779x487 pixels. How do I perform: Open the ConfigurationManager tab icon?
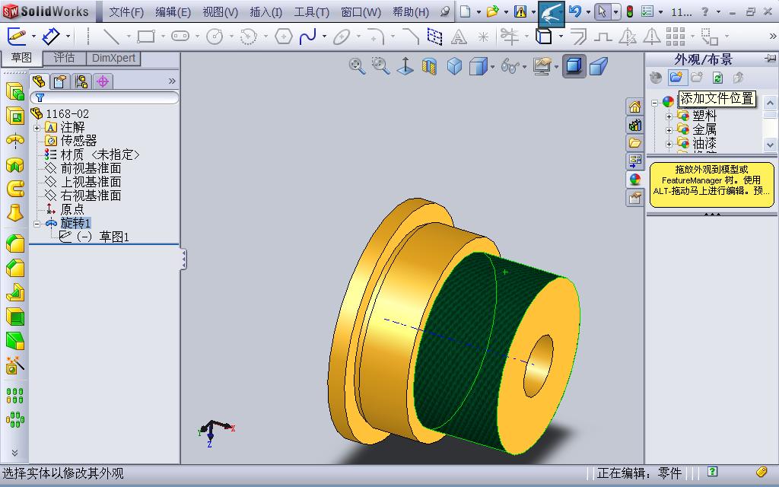(81, 81)
